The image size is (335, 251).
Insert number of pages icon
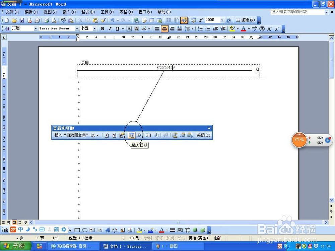114,135
